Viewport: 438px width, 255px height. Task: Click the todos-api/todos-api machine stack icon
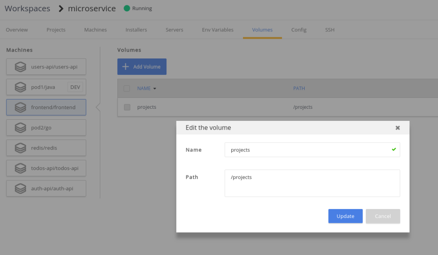pyautogui.click(x=21, y=168)
